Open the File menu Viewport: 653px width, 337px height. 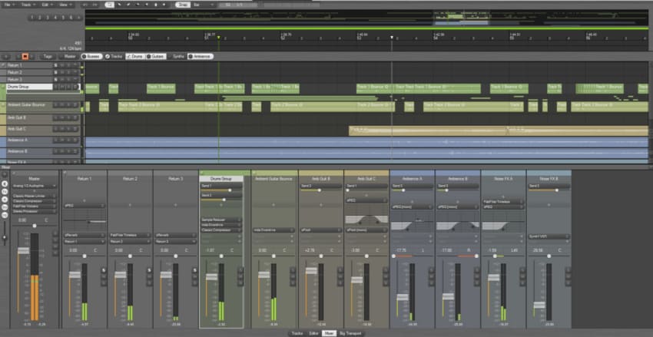pyautogui.click(x=8, y=5)
